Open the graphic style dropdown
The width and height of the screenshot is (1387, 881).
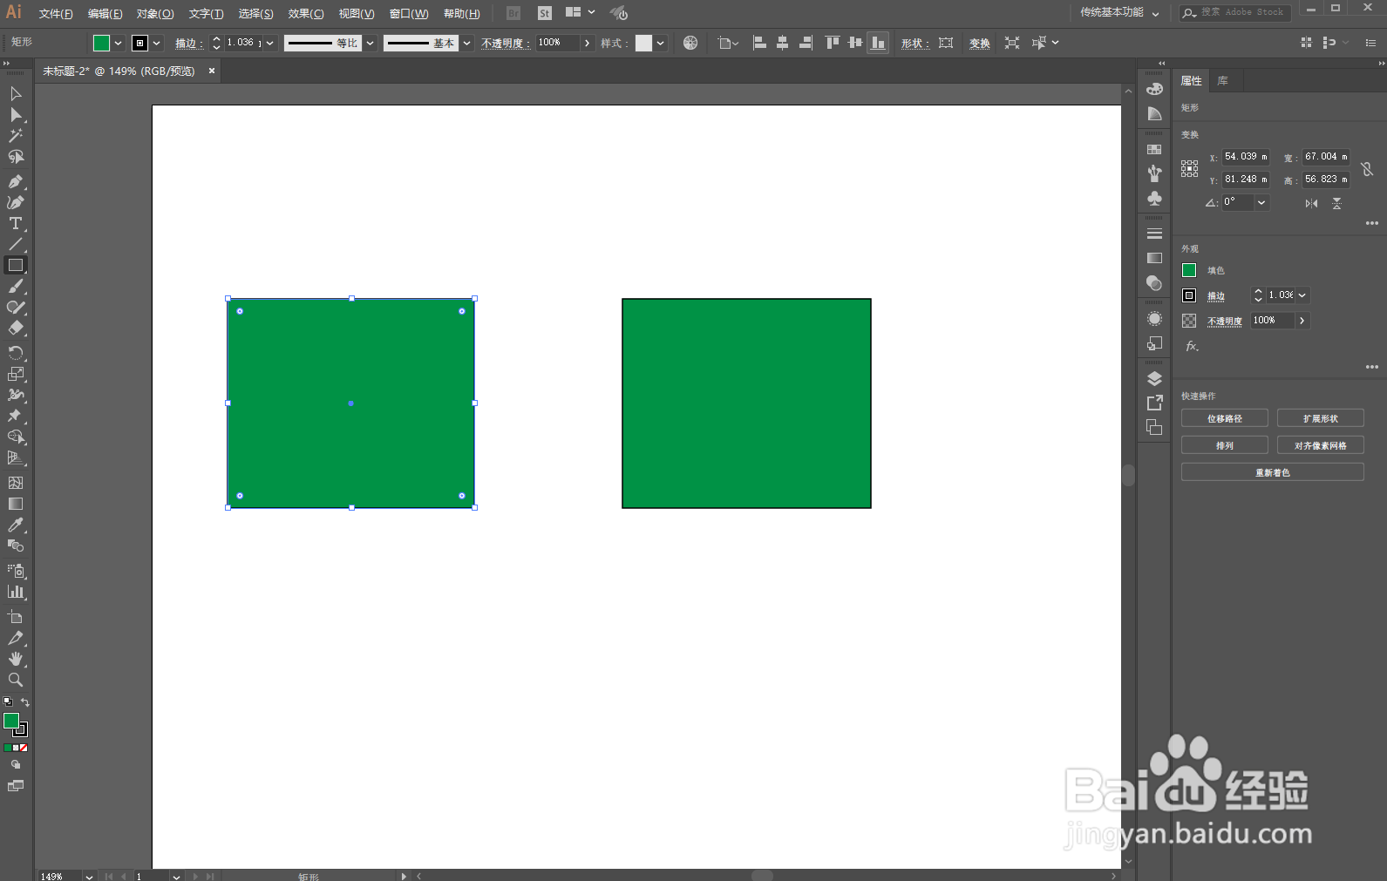pyautogui.click(x=661, y=43)
